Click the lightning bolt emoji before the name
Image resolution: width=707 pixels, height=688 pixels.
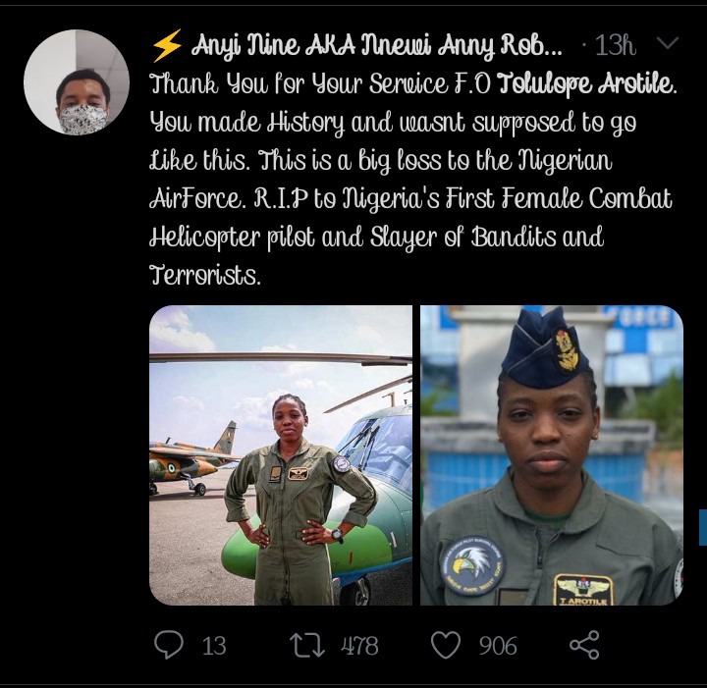point(166,45)
